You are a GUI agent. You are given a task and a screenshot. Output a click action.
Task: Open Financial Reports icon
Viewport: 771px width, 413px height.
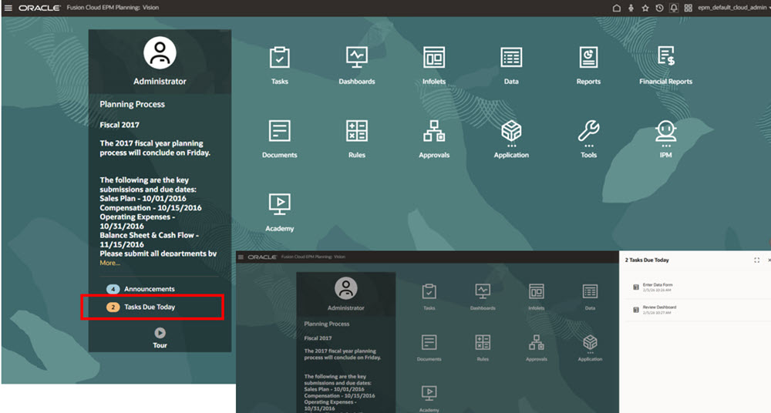(666, 56)
